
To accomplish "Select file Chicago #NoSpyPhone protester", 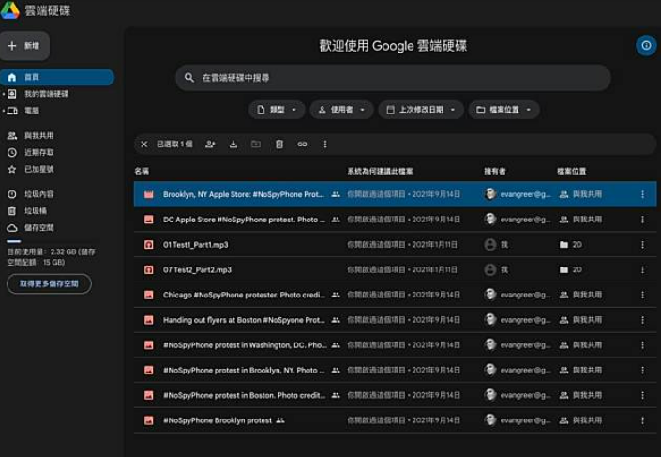I will [x=395, y=295].
